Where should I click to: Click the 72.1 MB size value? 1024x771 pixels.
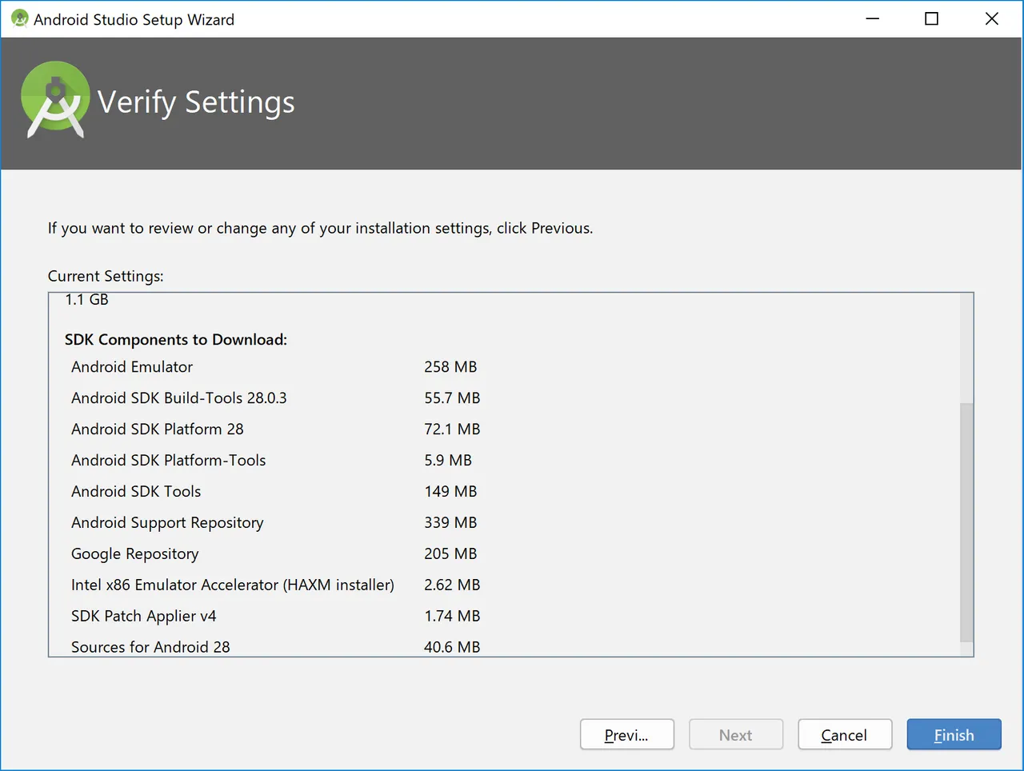coord(452,429)
